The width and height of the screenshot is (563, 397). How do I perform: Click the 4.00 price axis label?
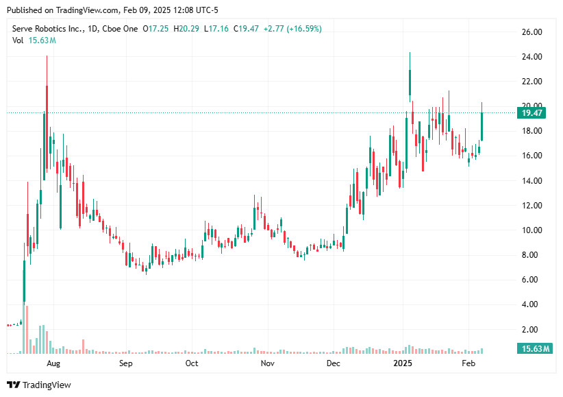[529, 304]
